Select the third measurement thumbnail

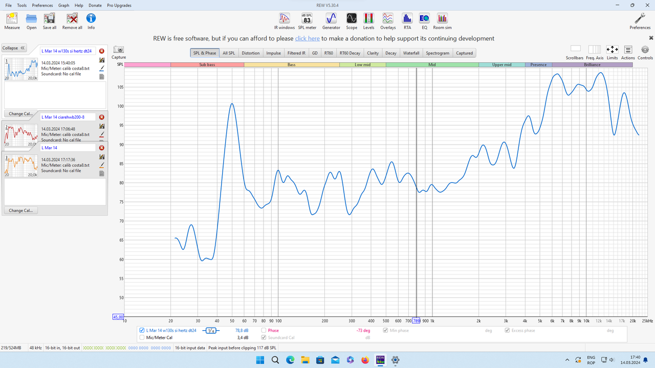(x=21, y=167)
